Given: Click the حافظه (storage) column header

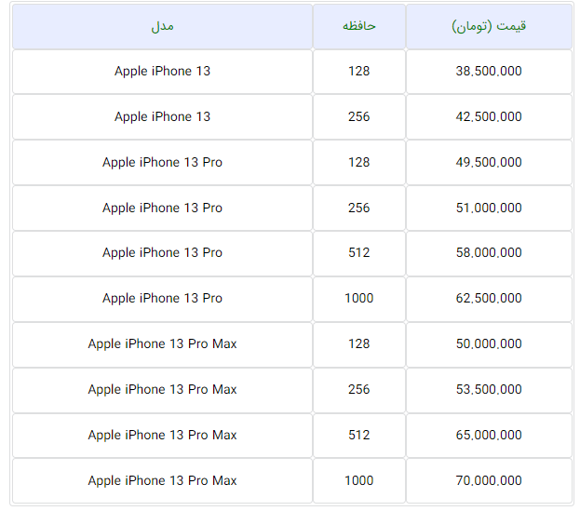Looking at the screenshot, I should [358, 26].
